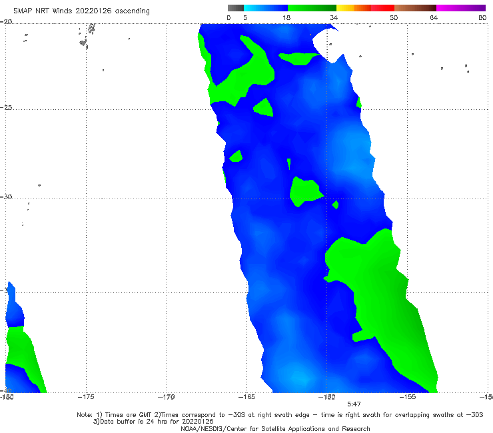Click the magenta segment of the color bar
493x433 pixels.
[x=461, y=8]
